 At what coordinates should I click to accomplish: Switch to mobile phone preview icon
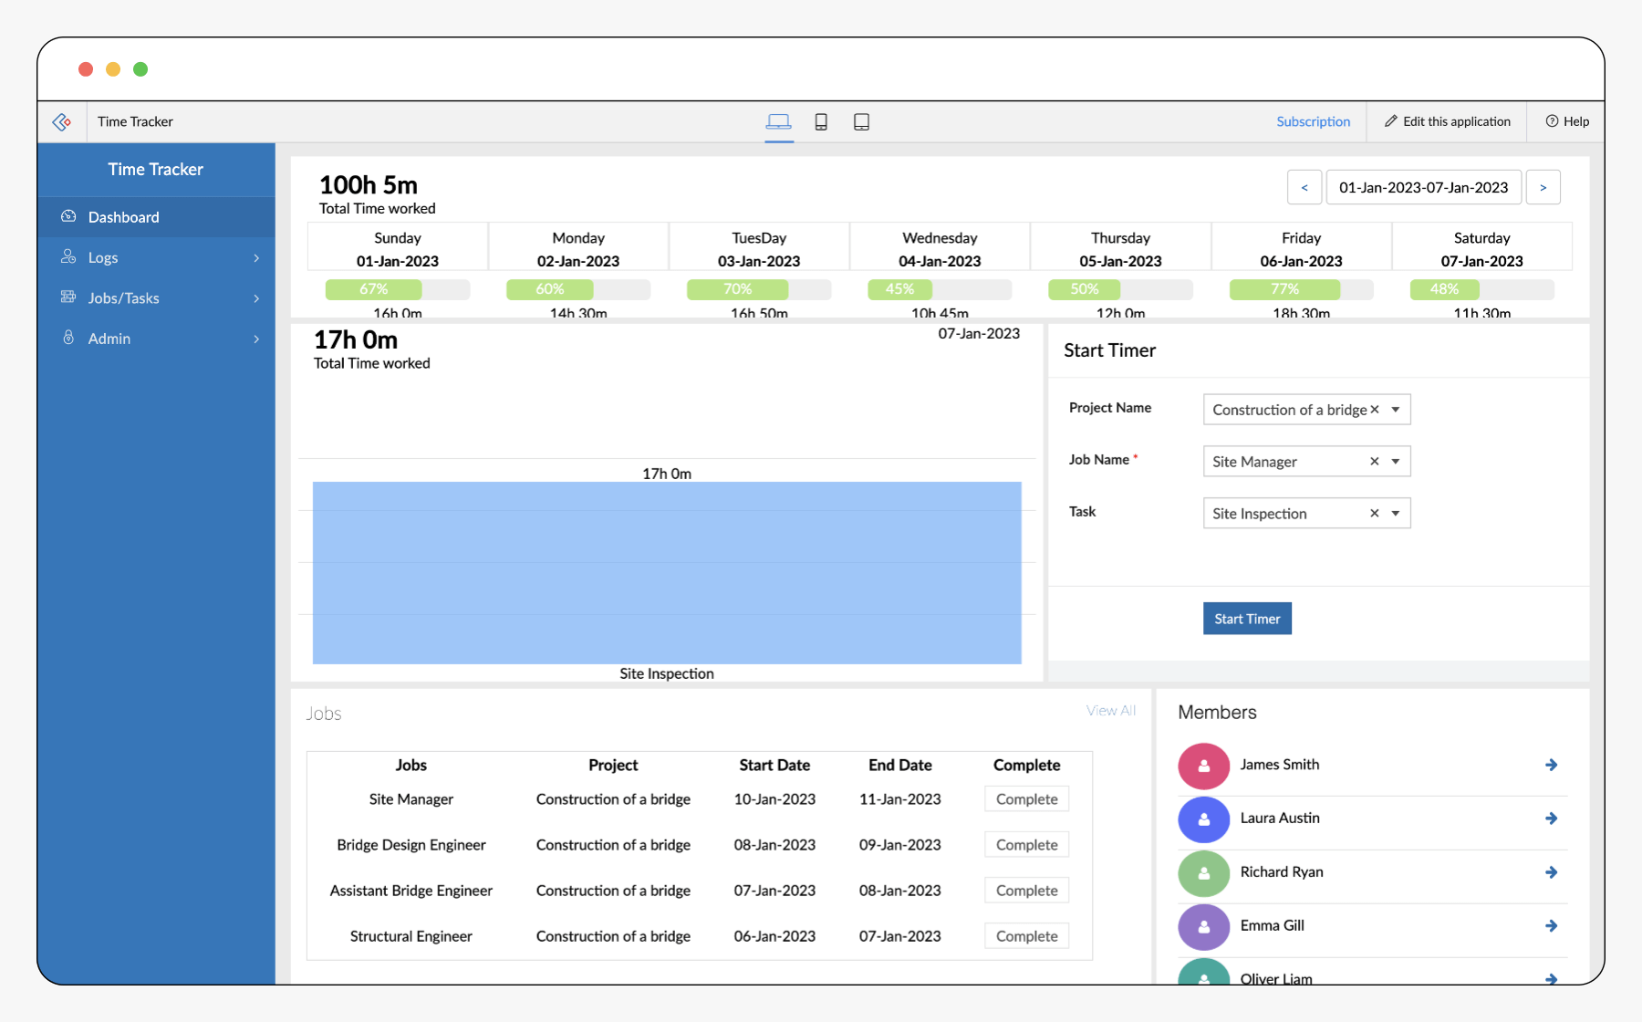[821, 121]
